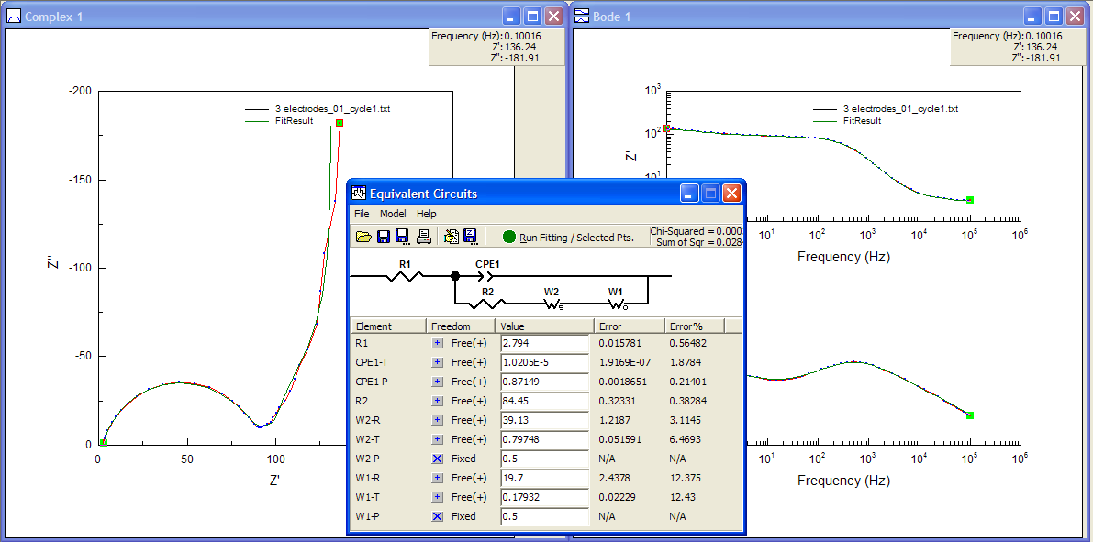Toggle R2 freedom state button

(437, 402)
